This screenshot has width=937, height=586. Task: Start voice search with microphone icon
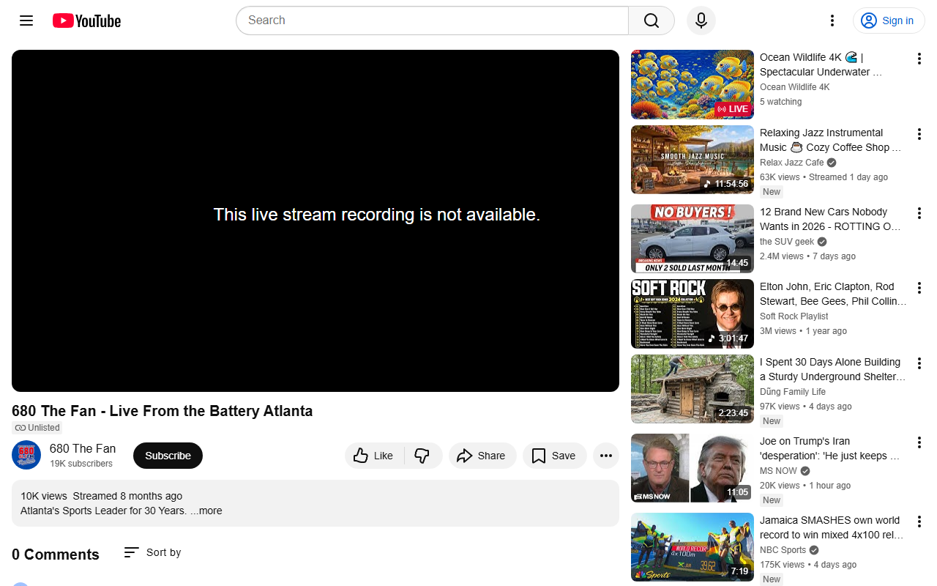coord(701,21)
